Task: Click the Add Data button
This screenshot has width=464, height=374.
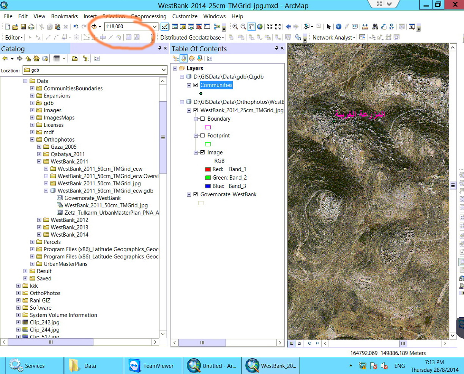Action: [94, 27]
